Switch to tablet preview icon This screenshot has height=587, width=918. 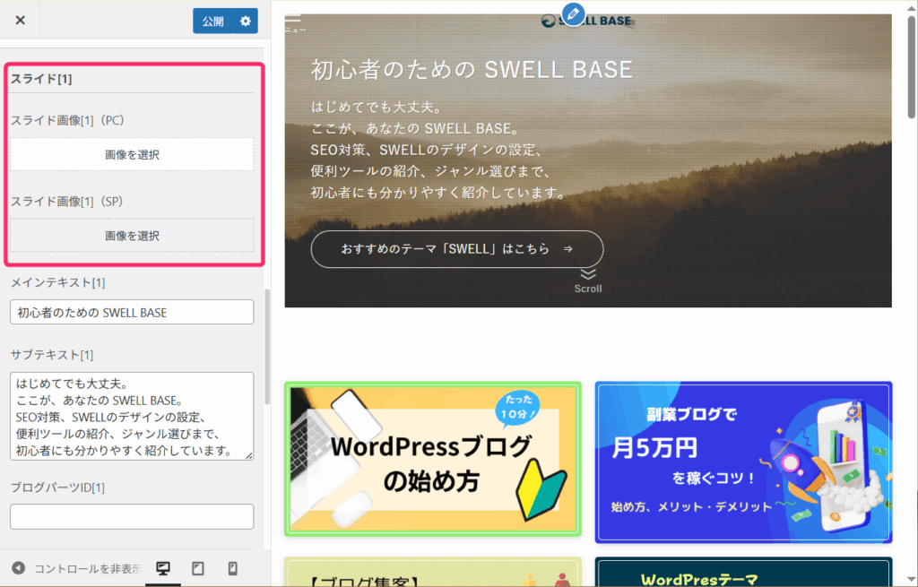coord(198,568)
